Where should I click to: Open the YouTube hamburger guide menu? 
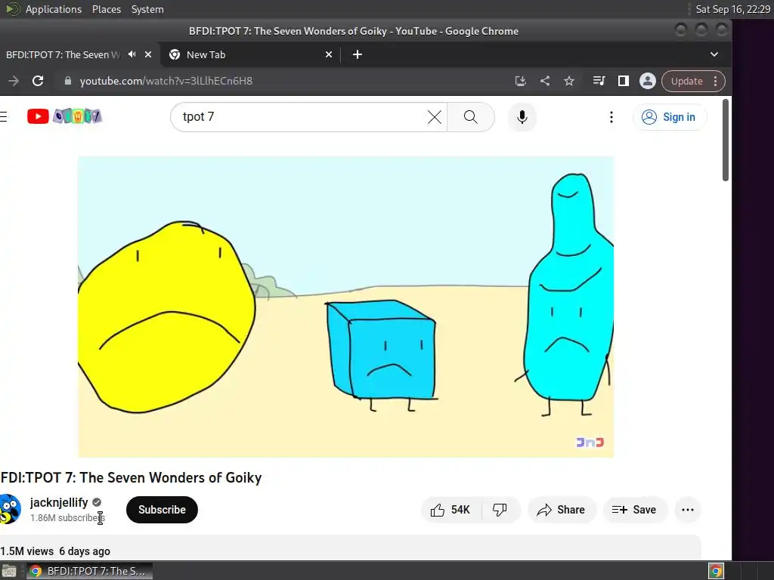point(4,116)
